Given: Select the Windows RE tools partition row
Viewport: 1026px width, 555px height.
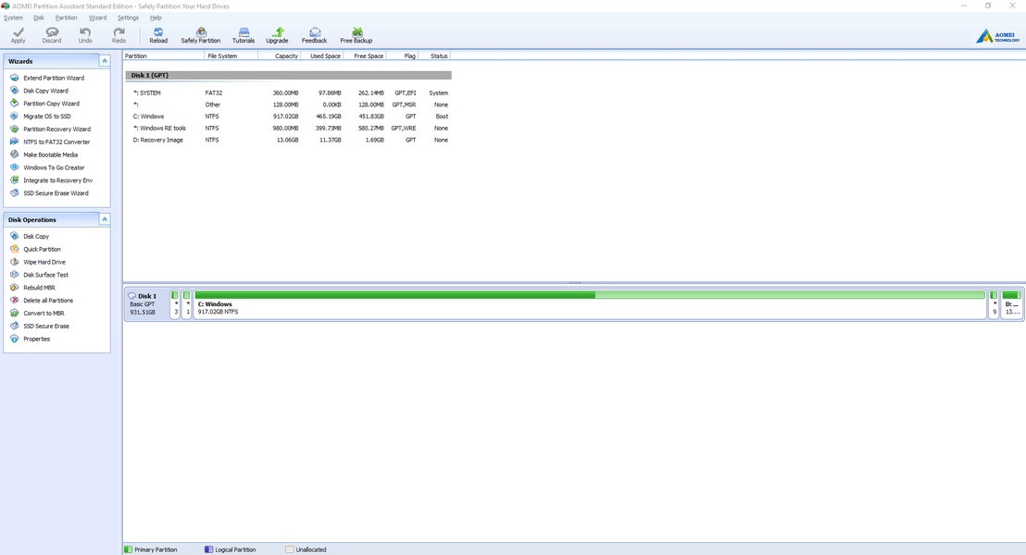Looking at the screenshot, I should (289, 129).
